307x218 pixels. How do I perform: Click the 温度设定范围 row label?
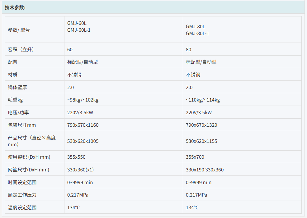(x=22, y=208)
